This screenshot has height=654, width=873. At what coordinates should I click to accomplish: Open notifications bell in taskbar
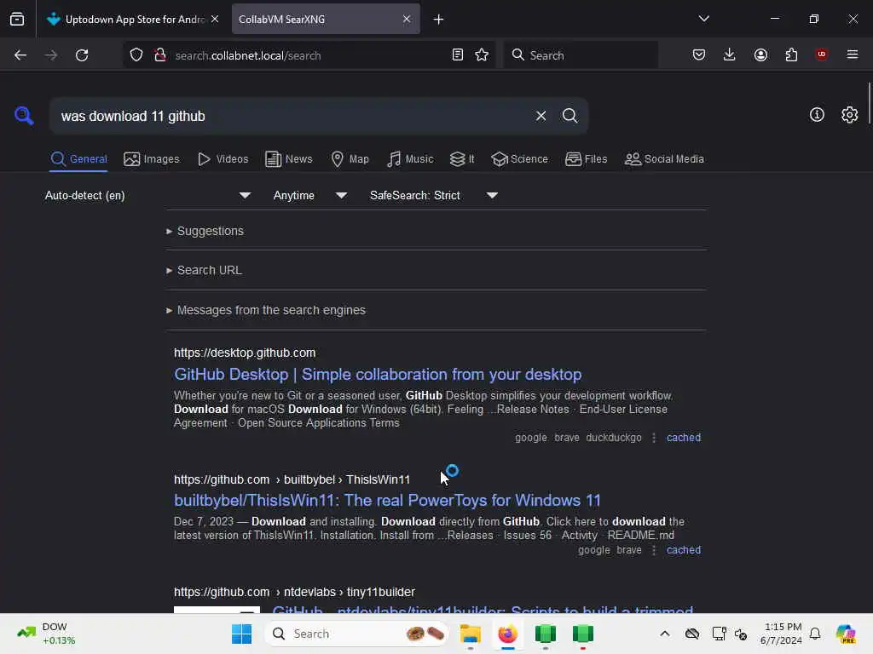(x=815, y=634)
